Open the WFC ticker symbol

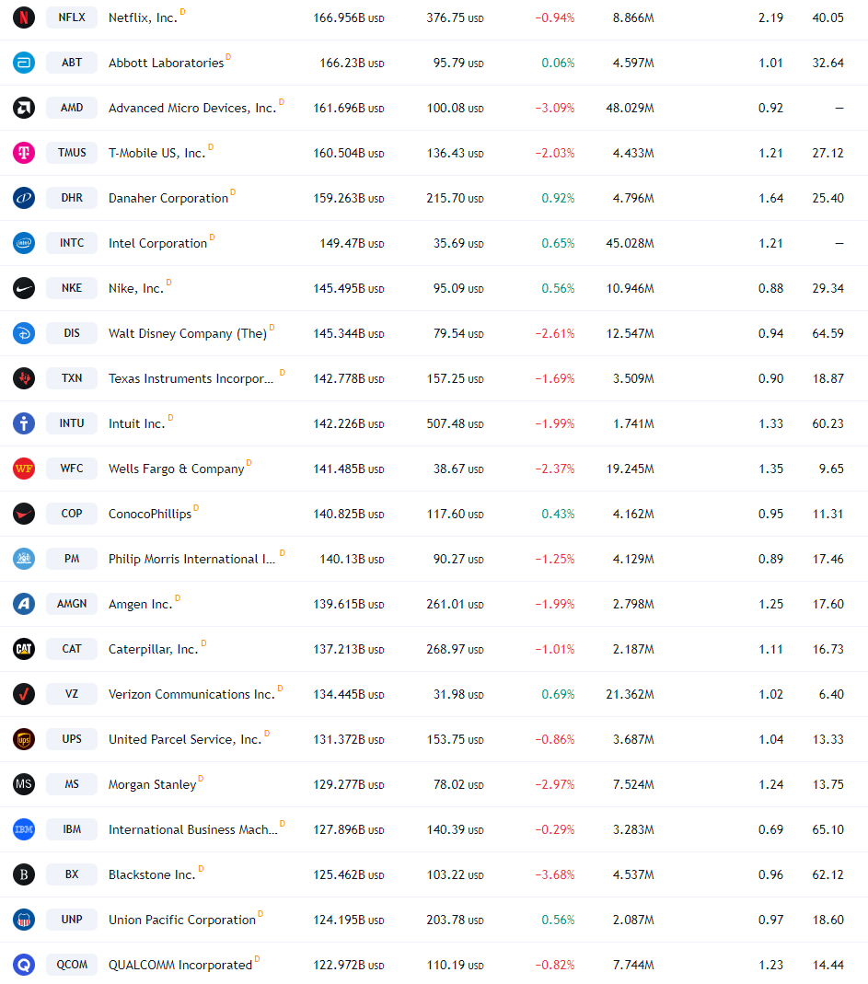tap(72, 469)
